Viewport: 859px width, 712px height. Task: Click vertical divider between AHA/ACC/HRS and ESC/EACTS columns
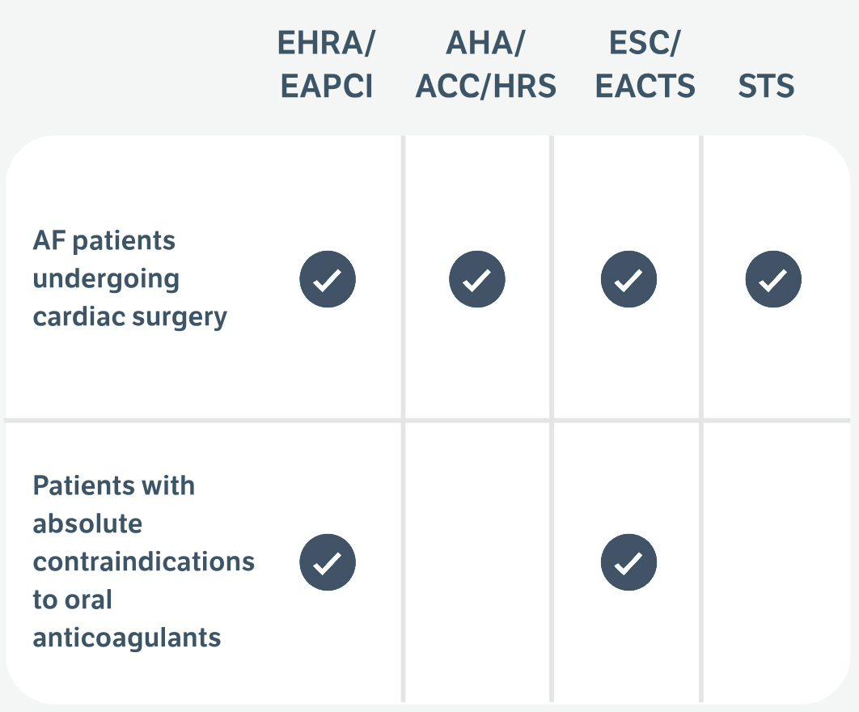pyautogui.click(x=552, y=419)
